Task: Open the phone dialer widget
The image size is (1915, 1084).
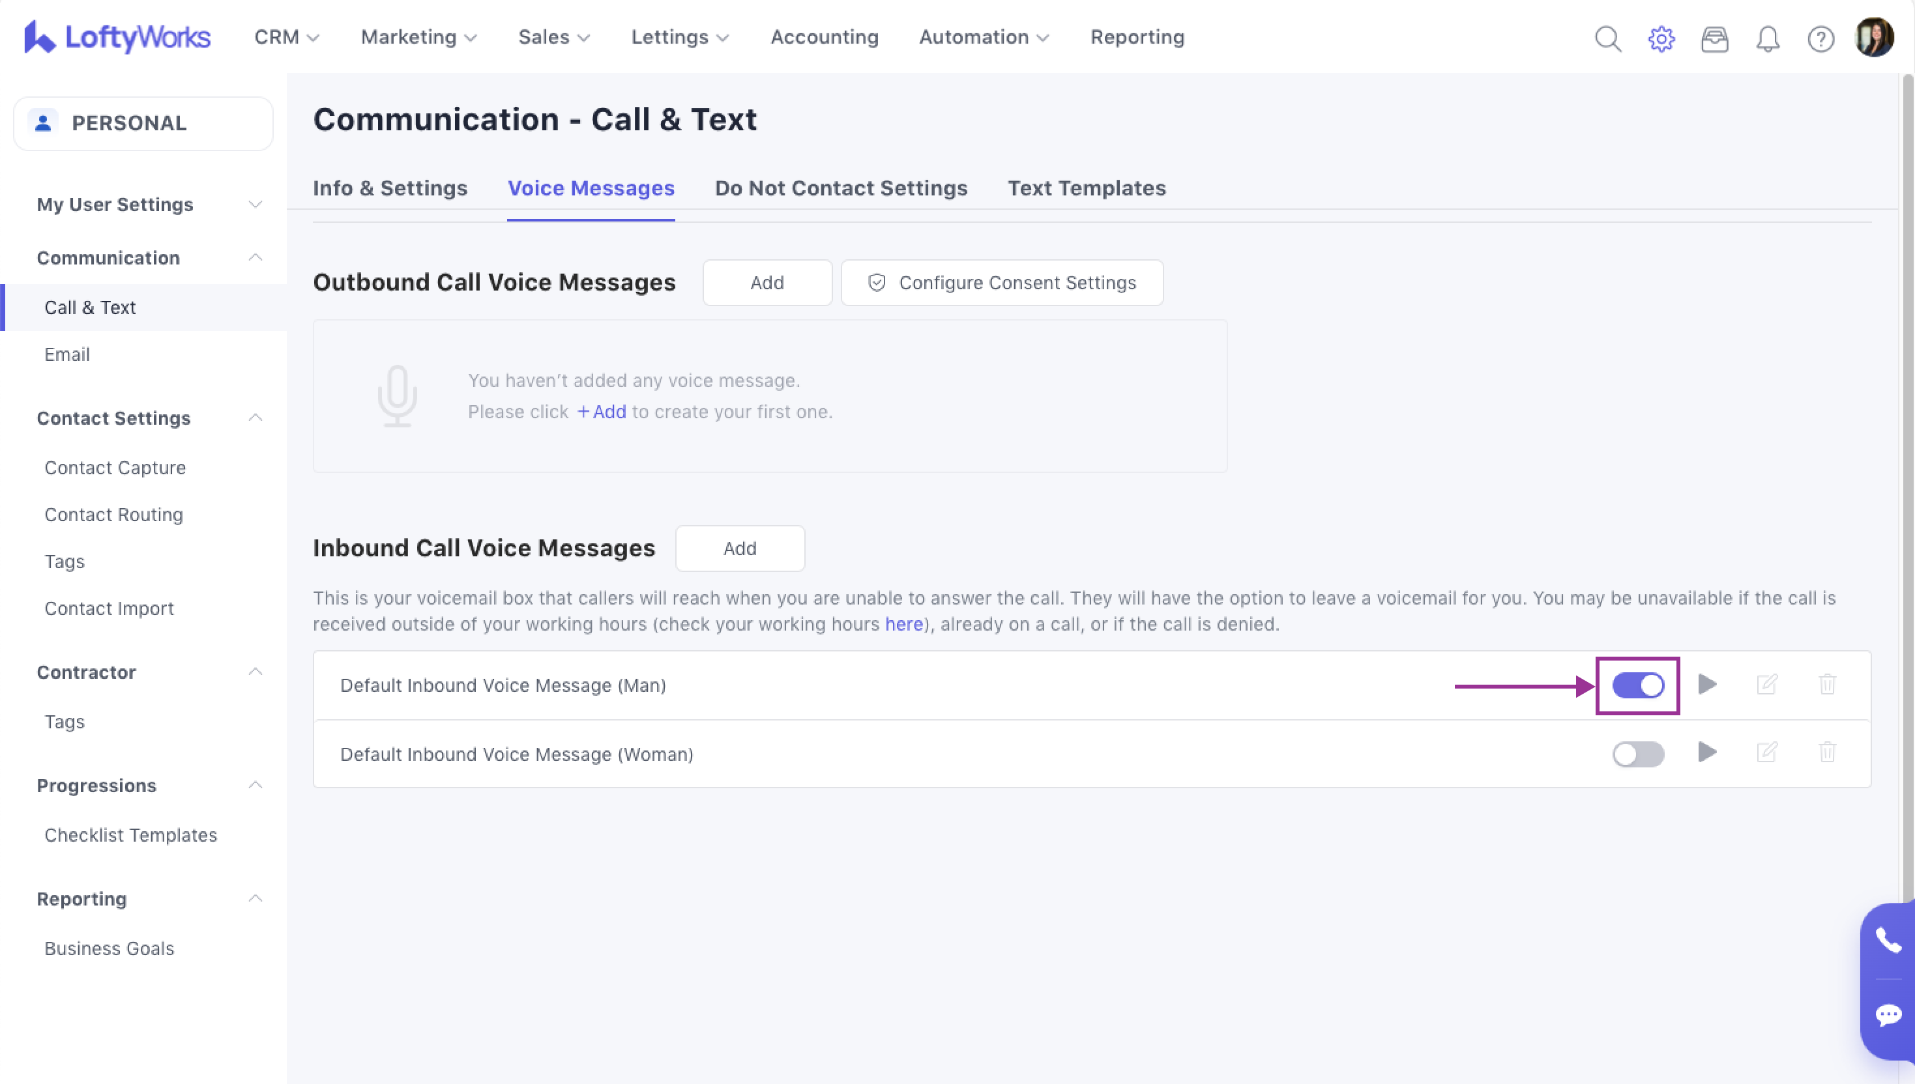Action: [1888, 940]
